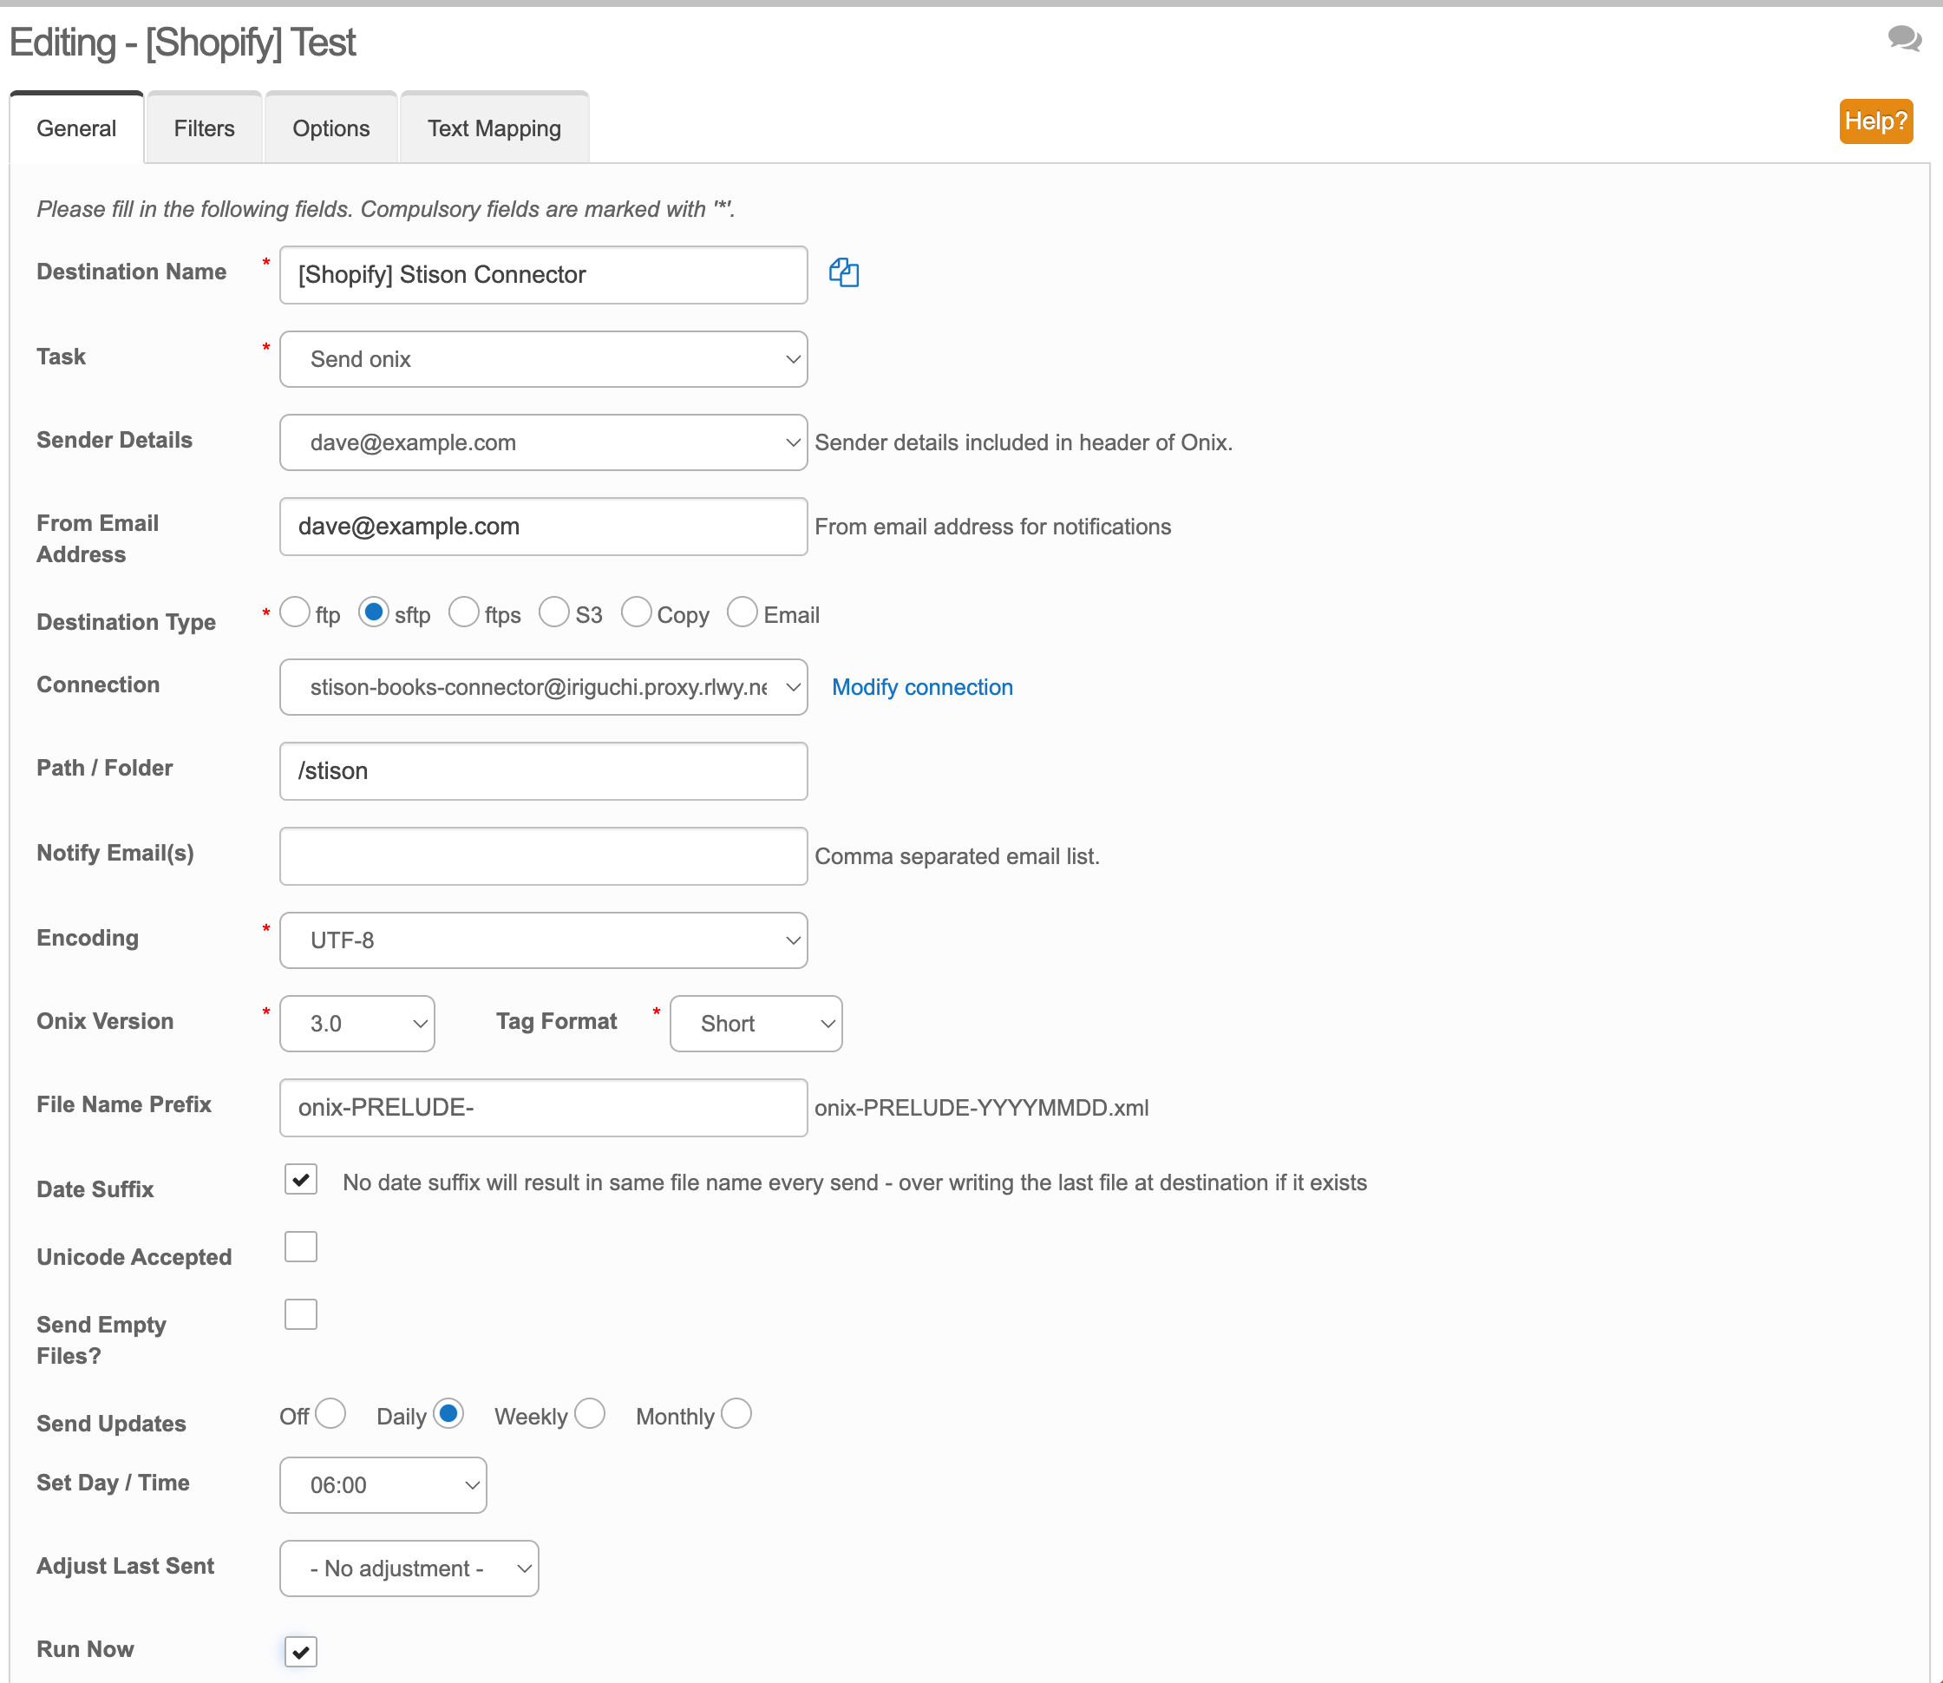The width and height of the screenshot is (1943, 1683).
Task: Set Send Updates to Weekly
Action: pos(590,1413)
